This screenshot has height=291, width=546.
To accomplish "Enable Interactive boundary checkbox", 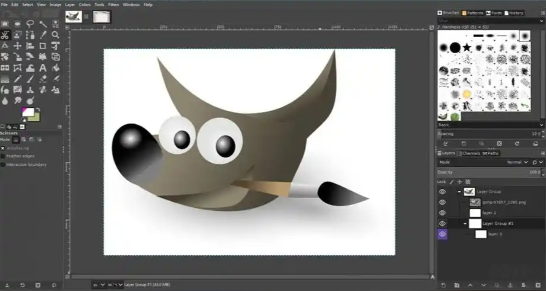I will (x=3, y=165).
